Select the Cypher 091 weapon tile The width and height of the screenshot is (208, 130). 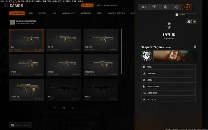coord(27,90)
